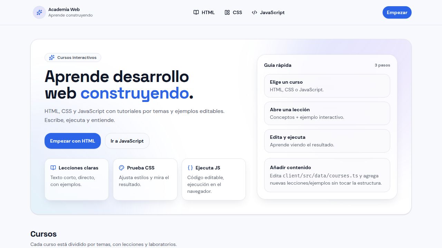This screenshot has width=442, height=248.
Task: Select the book icon next to HTML
Action: 196,12
